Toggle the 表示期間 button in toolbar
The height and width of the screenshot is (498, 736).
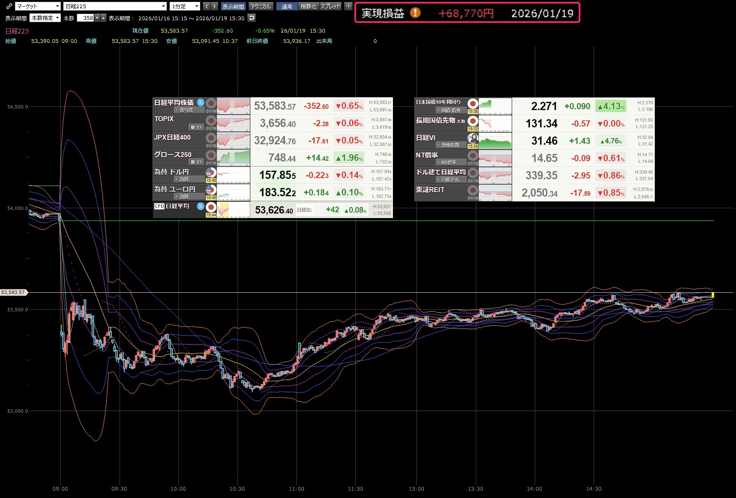(233, 6)
